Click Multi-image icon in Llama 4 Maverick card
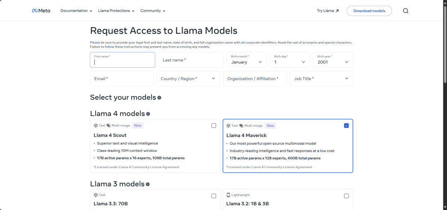The width and height of the screenshot is (447, 210). pos(241,125)
